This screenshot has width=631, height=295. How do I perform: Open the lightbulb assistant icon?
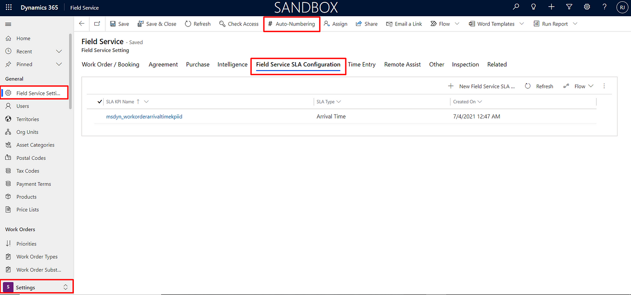pos(533,7)
